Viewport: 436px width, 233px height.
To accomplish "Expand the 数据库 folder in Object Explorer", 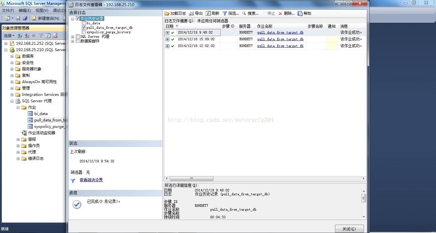I will (x=12, y=56).
